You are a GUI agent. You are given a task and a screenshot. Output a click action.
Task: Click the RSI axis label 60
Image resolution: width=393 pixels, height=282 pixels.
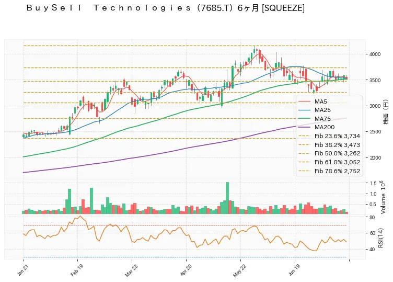(x=372, y=233)
